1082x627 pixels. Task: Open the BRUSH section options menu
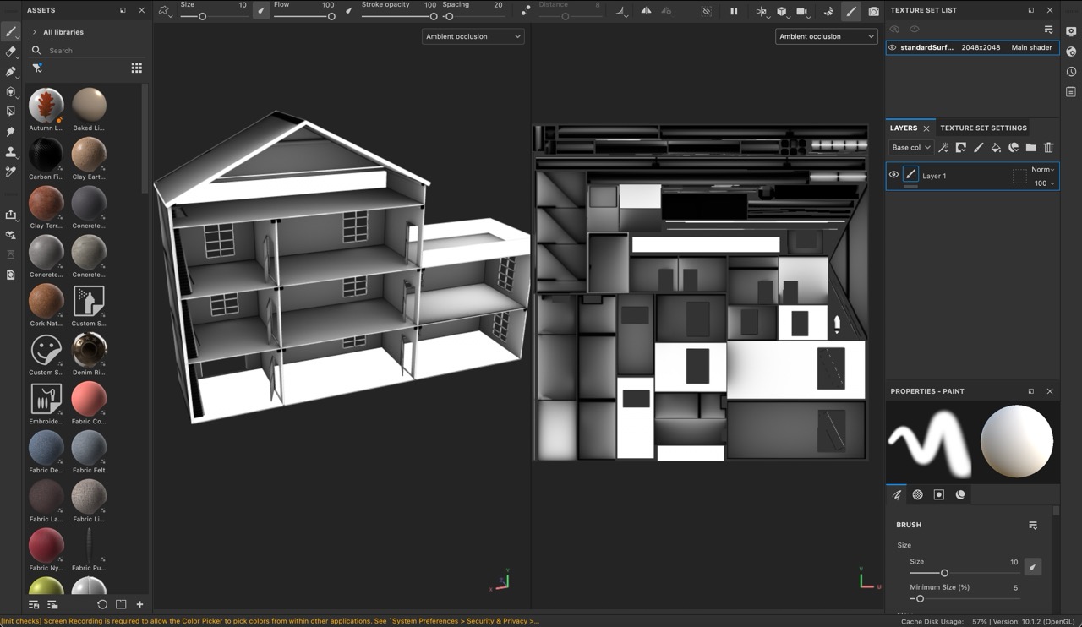[1033, 525]
